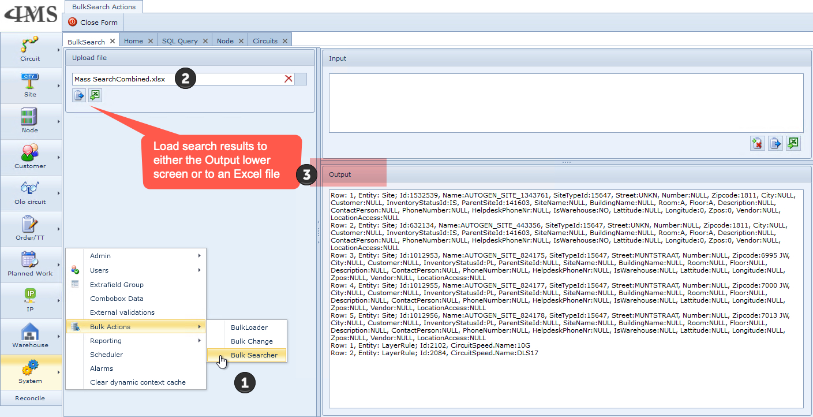Close the SQL Query tab
The image size is (813, 417).
205,41
